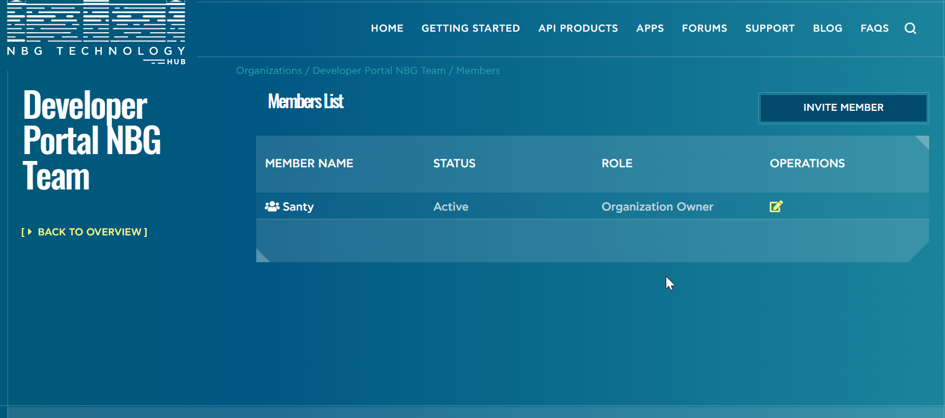The width and height of the screenshot is (945, 418).
Task: Click the Organizations breadcrumb link
Action: [269, 71]
